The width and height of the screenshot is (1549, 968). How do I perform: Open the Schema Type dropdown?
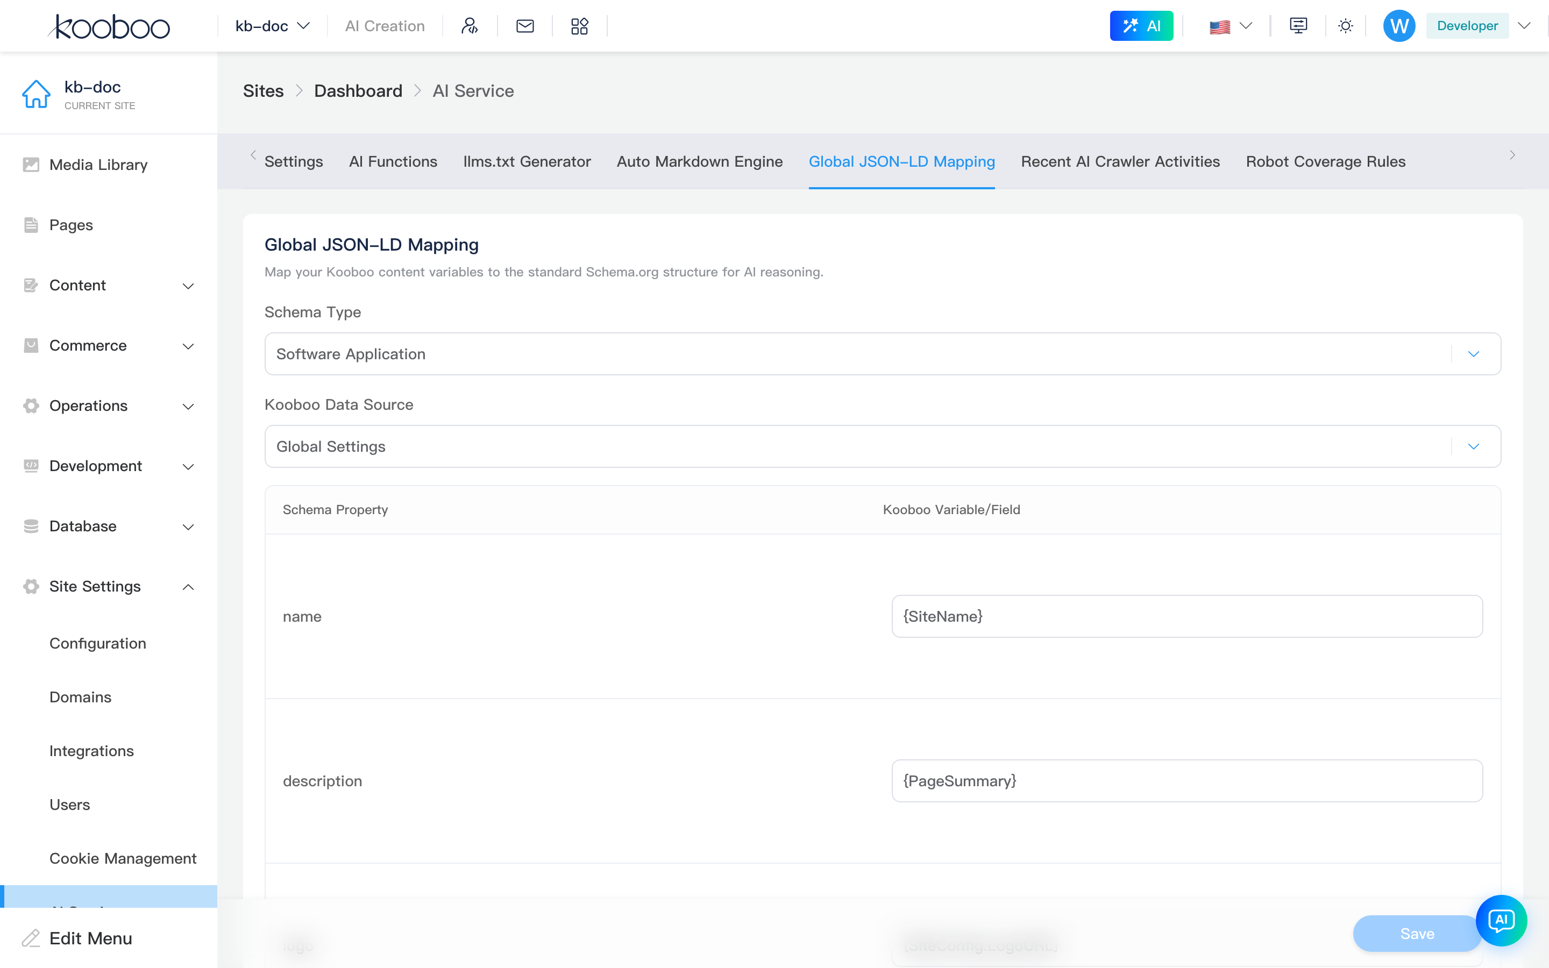883,354
